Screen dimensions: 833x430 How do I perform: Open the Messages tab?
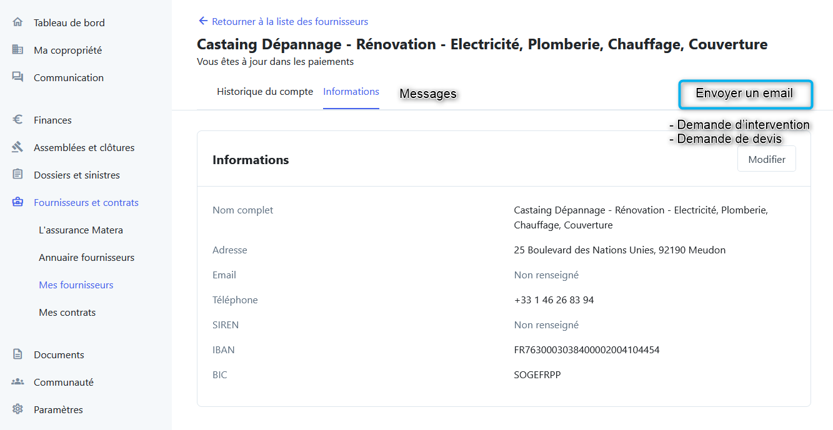click(x=428, y=94)
